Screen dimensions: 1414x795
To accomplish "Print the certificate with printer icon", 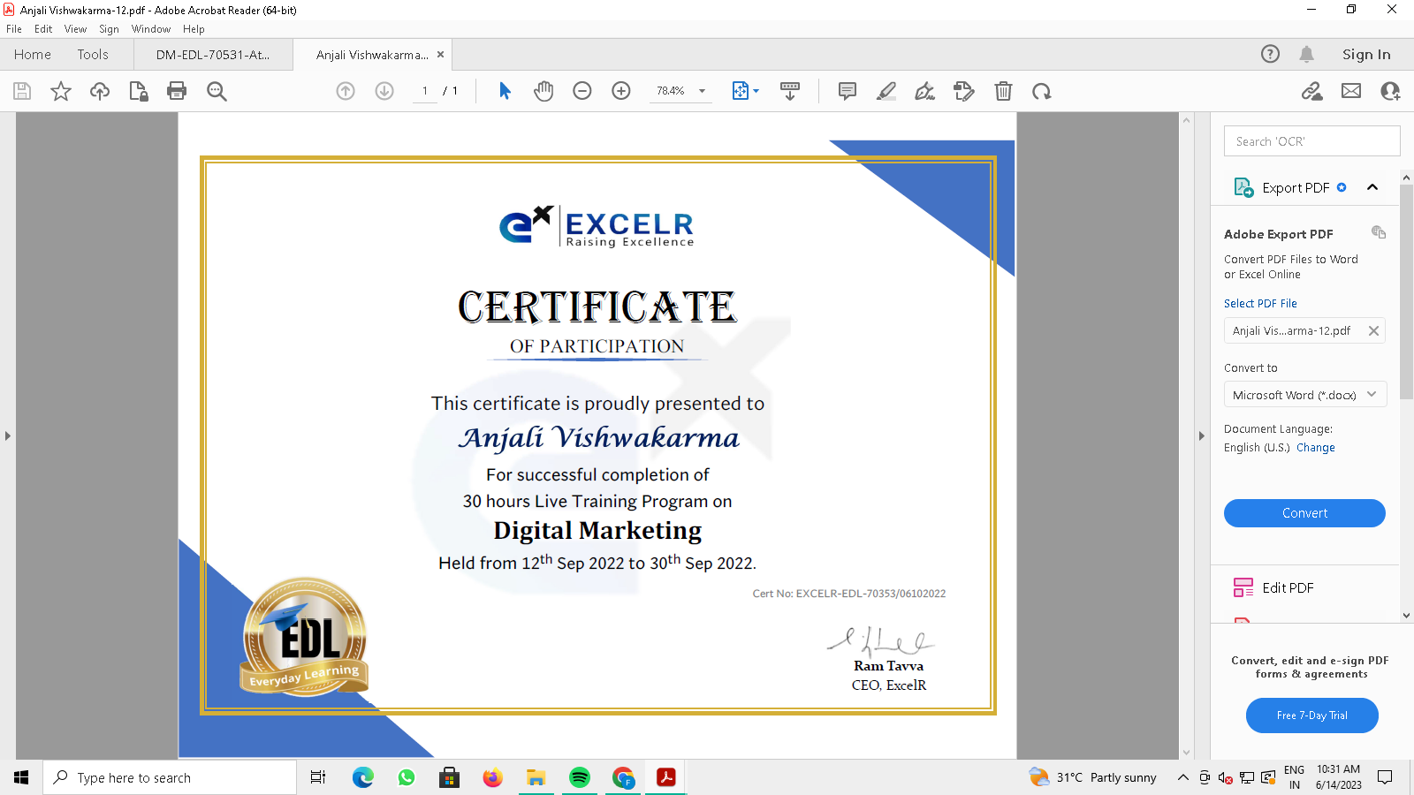I will (x=177, y=91).
